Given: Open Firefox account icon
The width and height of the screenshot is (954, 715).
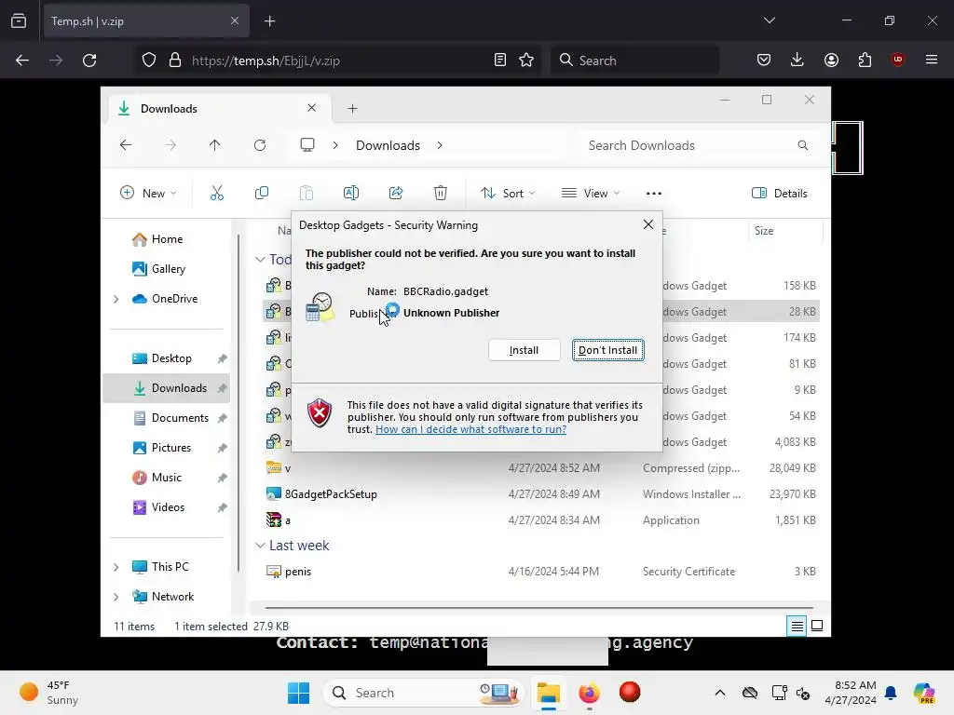Looking at the screenshot, I should [831, 60].
